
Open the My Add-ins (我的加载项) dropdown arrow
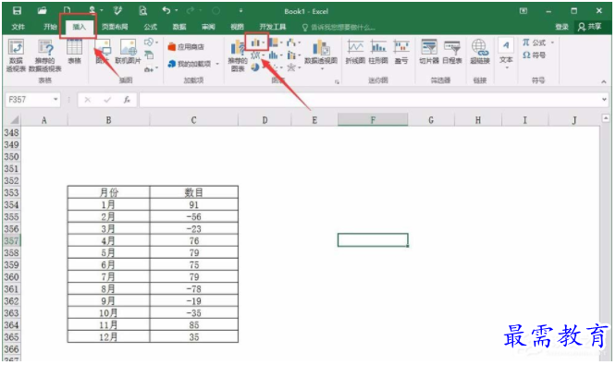[x=217, y=64]
